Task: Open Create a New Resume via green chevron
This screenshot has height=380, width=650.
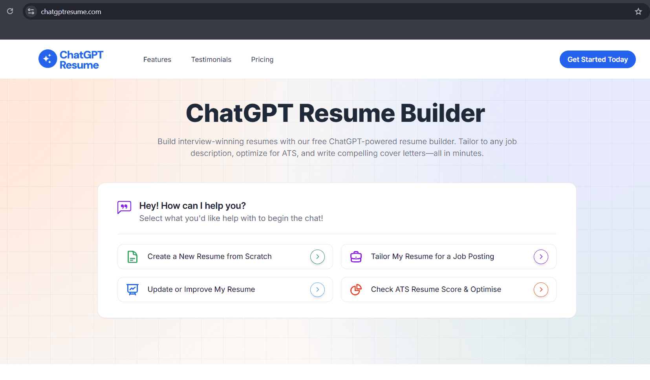Action: pyautogui.click(x=317, y=257)
